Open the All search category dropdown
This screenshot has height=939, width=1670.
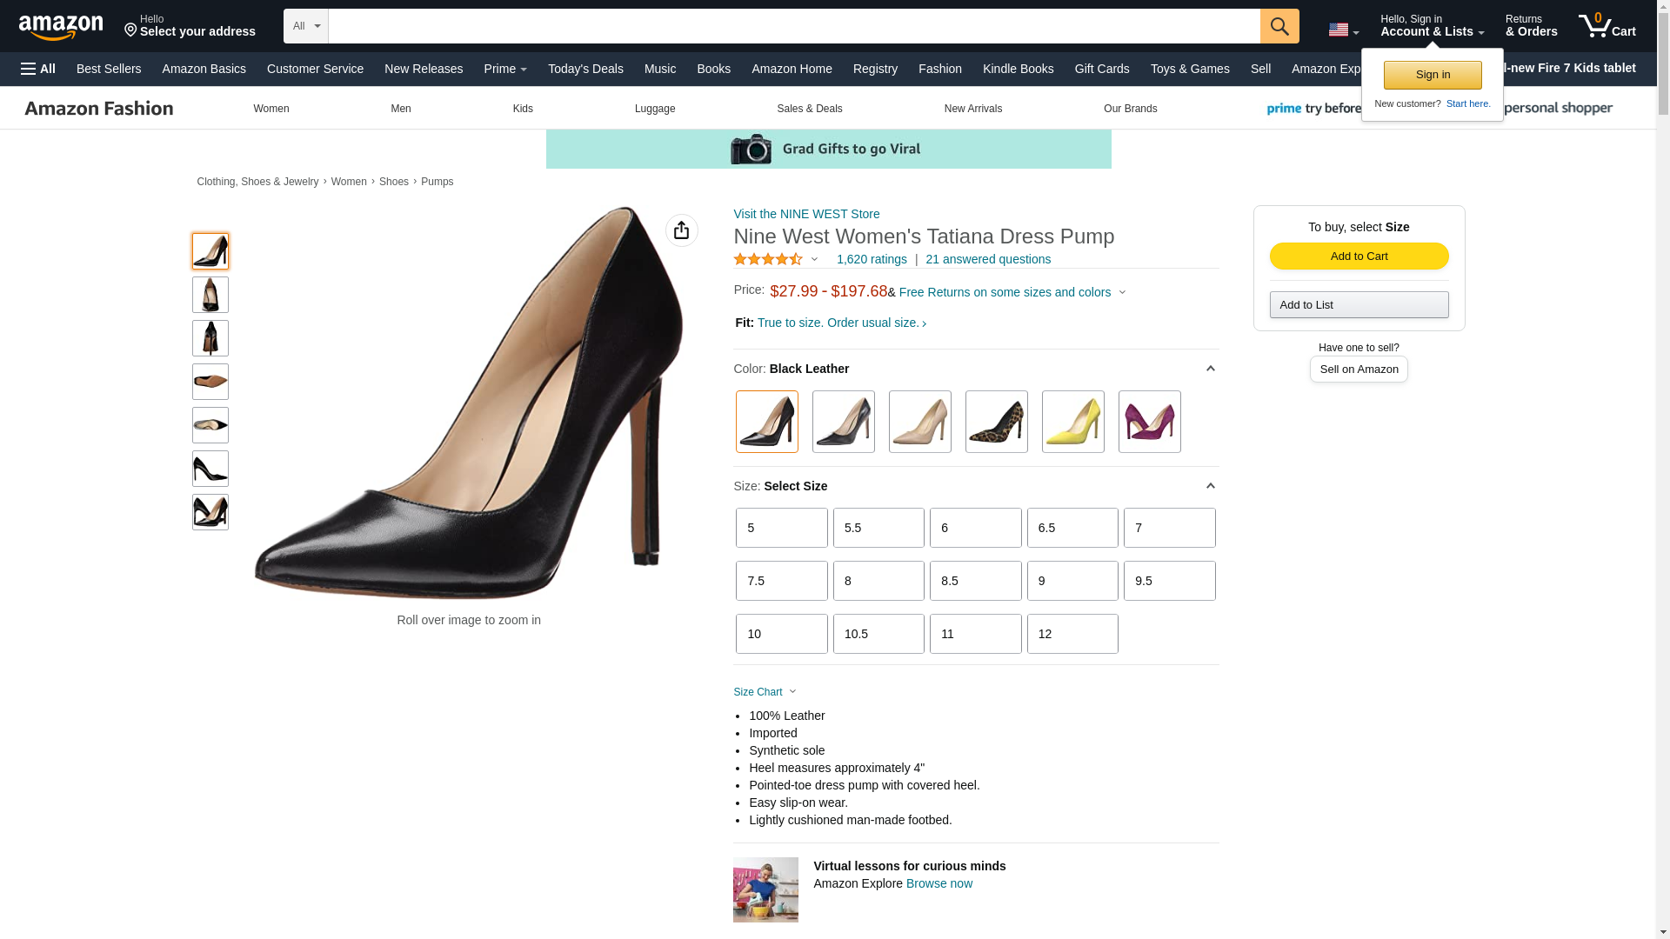pos(305,26)
